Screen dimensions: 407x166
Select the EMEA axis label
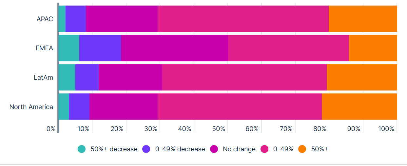pyautogui.click(x=44, y=48)
